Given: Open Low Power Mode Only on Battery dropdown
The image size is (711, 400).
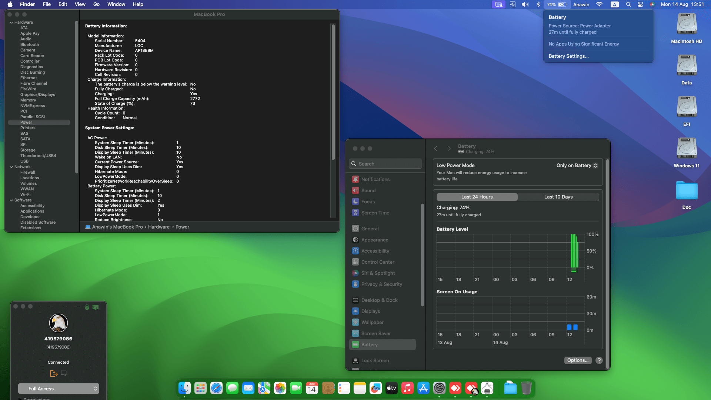Looking at the screenshot, I should point(577,166).
